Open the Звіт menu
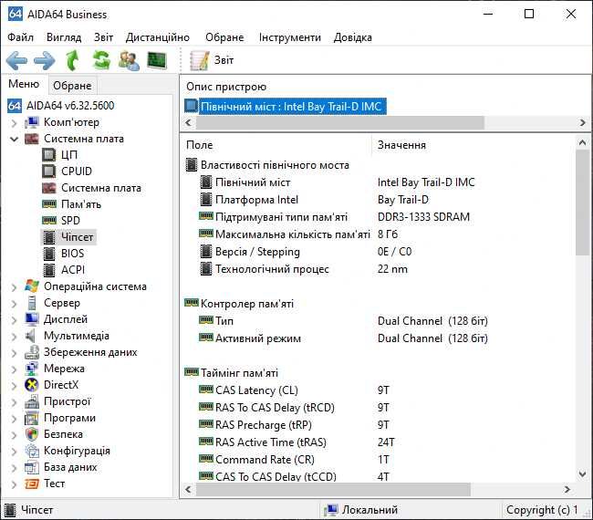 pyautogui.click(x=103, y=37)
